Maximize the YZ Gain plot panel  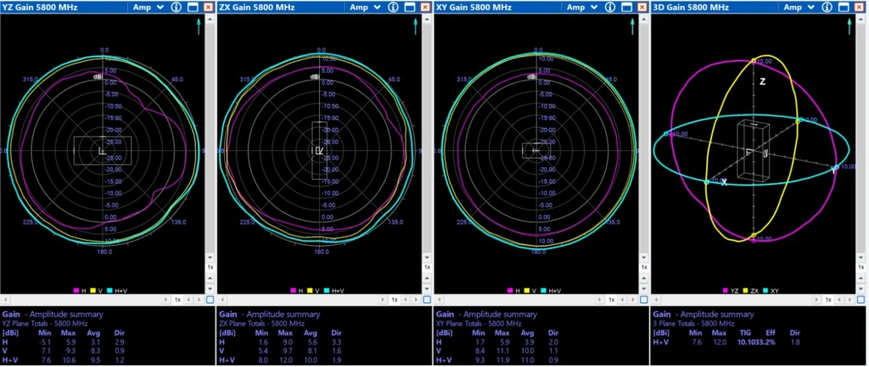[193, 7]
